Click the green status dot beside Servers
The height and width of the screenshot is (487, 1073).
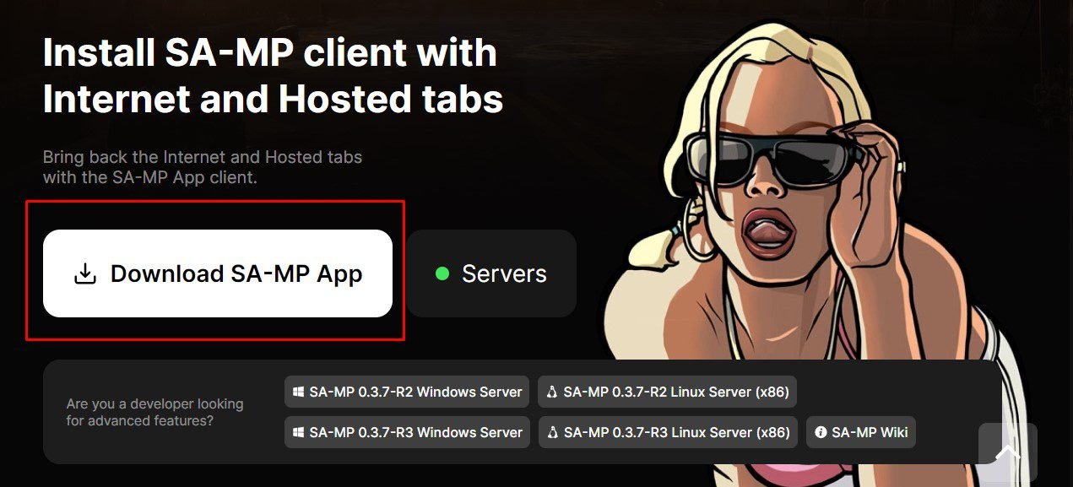click(x=442, y=273)
